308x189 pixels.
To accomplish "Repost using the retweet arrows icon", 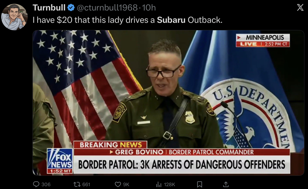I will tap(77, 184).
